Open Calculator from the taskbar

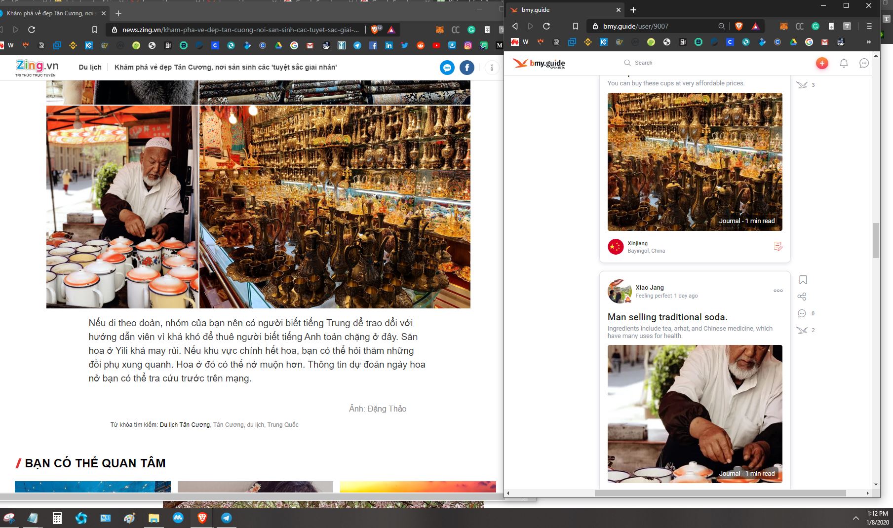point(57,518)
